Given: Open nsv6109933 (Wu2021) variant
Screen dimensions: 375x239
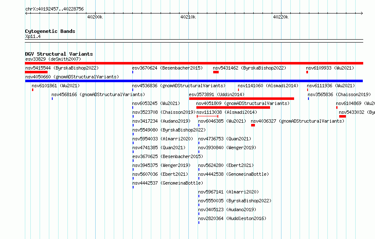Looking at the screenshot, I should click(x=330, y=68).
